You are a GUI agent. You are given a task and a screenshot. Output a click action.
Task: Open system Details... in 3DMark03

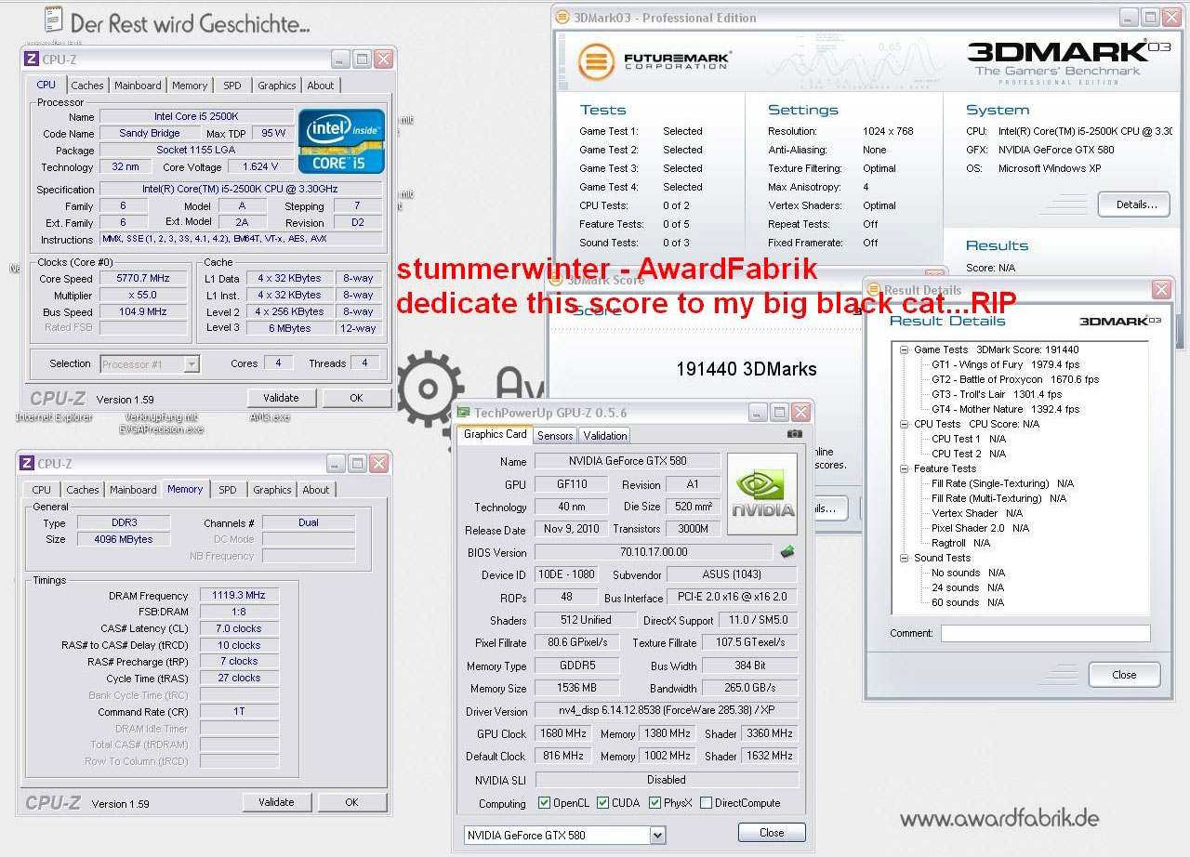tap(1133, 204)
